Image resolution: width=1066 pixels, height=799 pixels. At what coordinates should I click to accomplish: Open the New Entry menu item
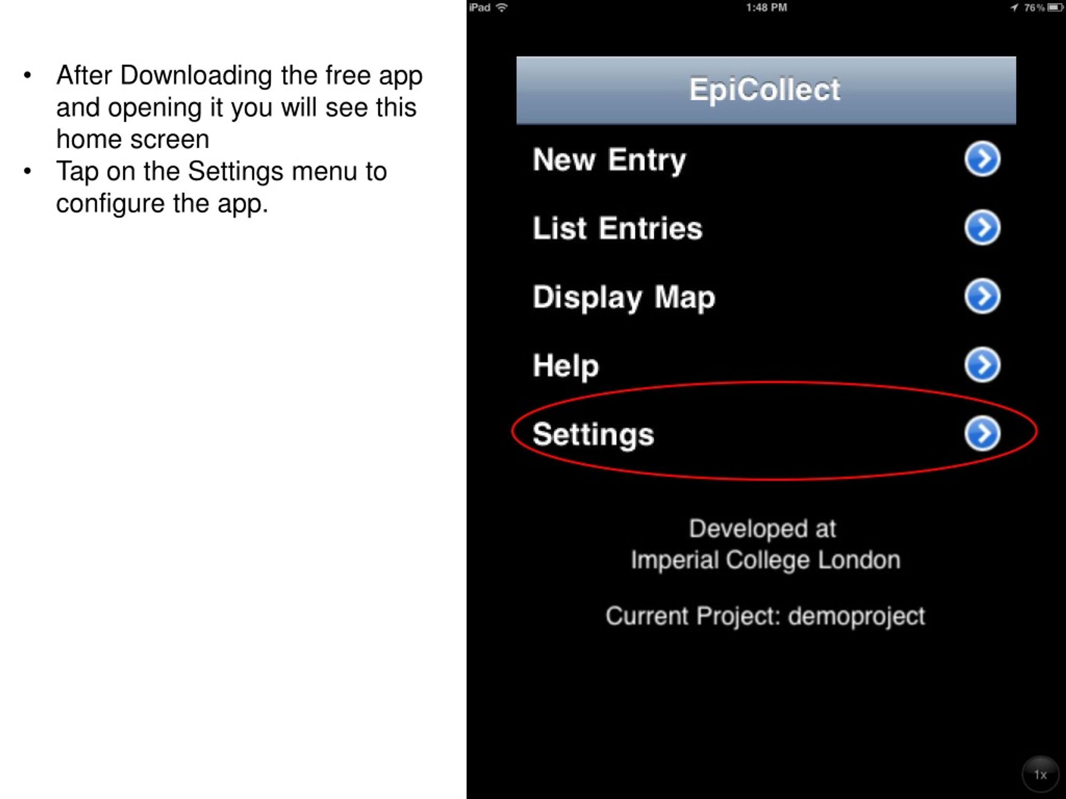tap(766, 159)
